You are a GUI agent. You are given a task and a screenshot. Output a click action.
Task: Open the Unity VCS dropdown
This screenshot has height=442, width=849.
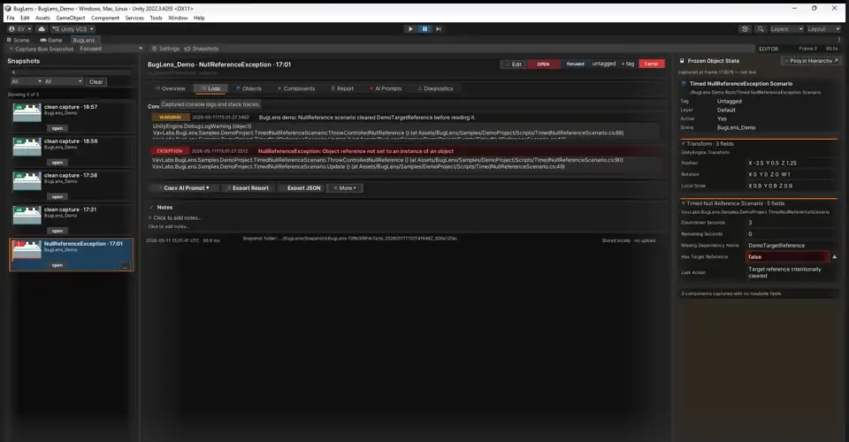pyautogui.click(x=73, y=28)
